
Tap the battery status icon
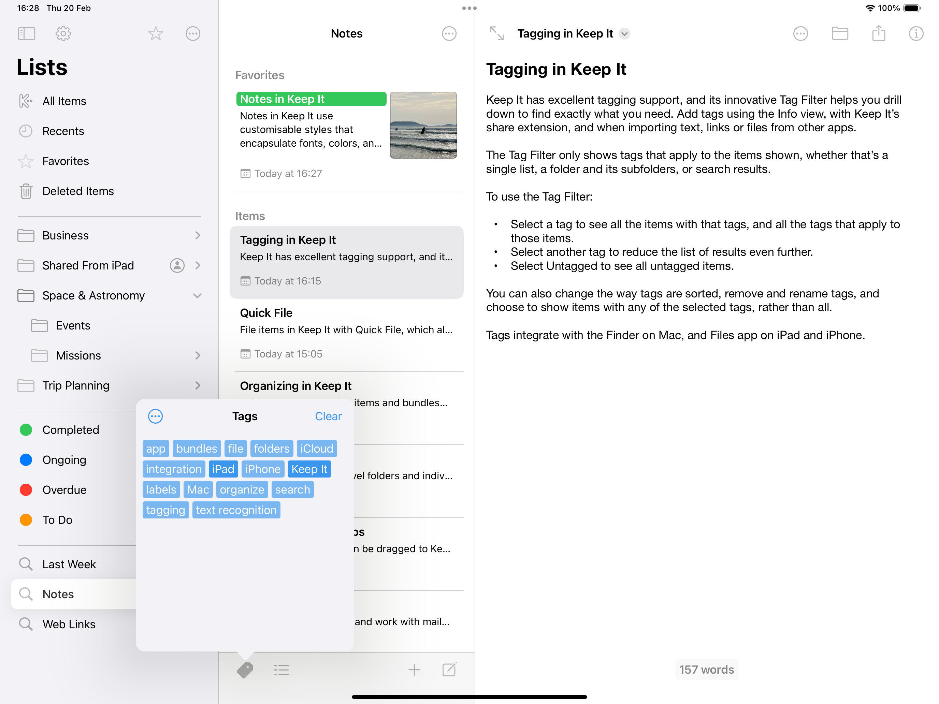(x=912, y=8)
